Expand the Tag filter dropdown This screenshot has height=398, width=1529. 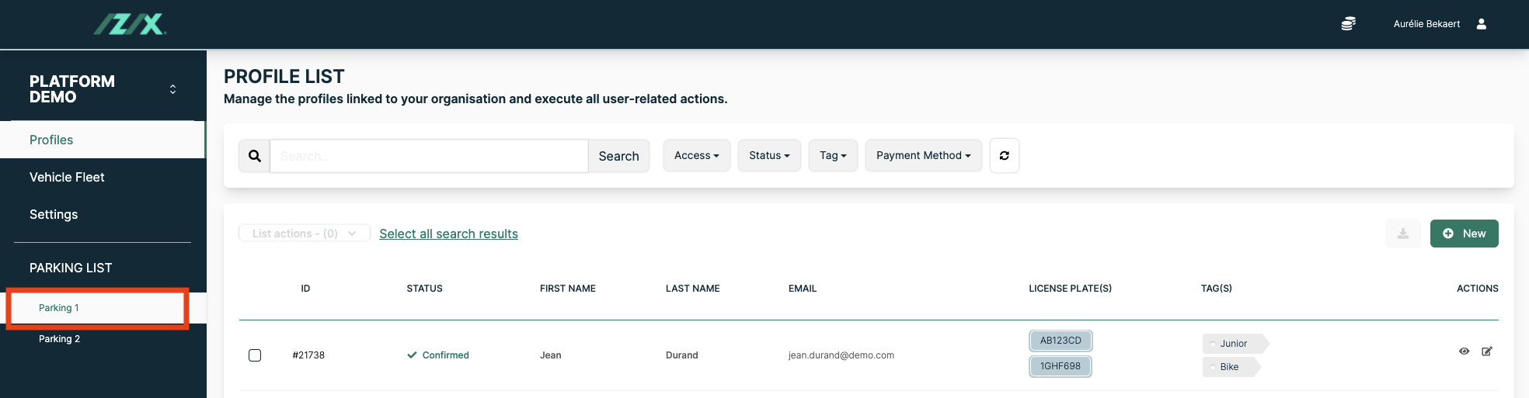tap(833, 156)
